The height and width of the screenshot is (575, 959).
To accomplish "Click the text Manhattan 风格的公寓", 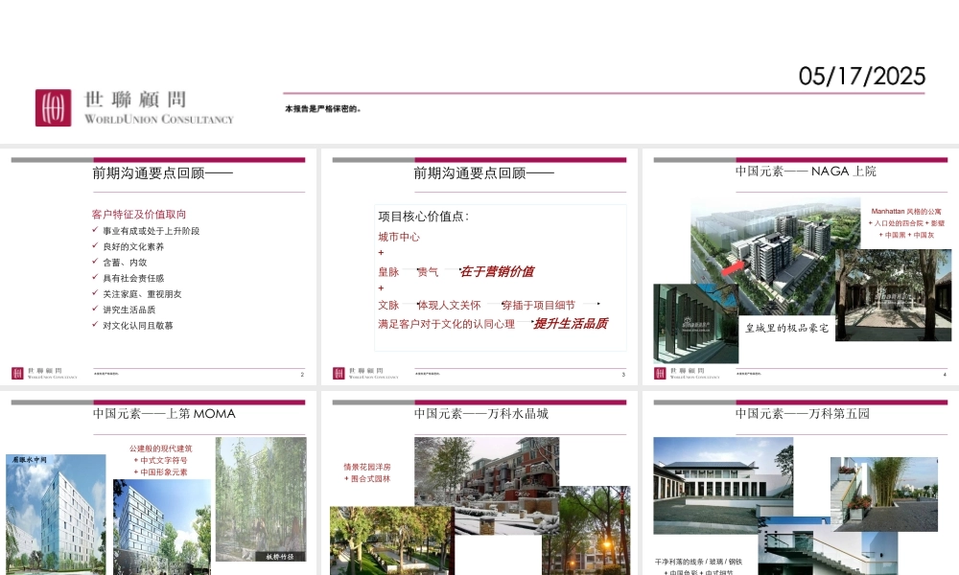I will point(906,212).
